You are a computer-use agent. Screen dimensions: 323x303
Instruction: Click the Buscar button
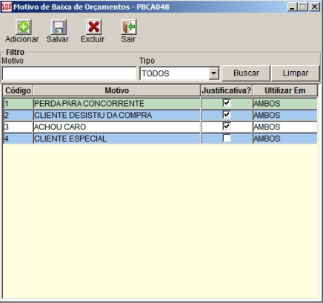pos(246,73)
